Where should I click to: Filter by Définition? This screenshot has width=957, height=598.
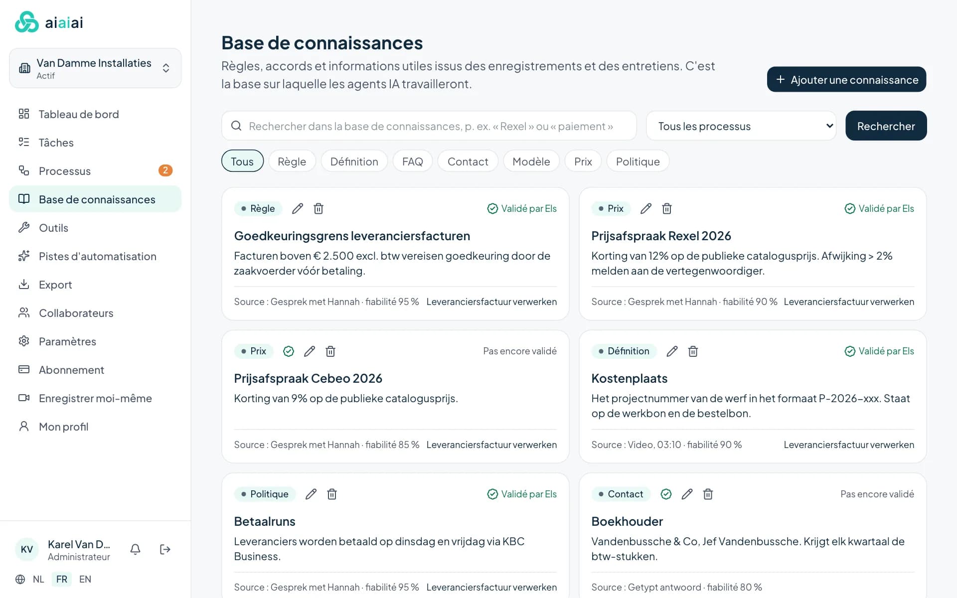[x=354, y=161]
